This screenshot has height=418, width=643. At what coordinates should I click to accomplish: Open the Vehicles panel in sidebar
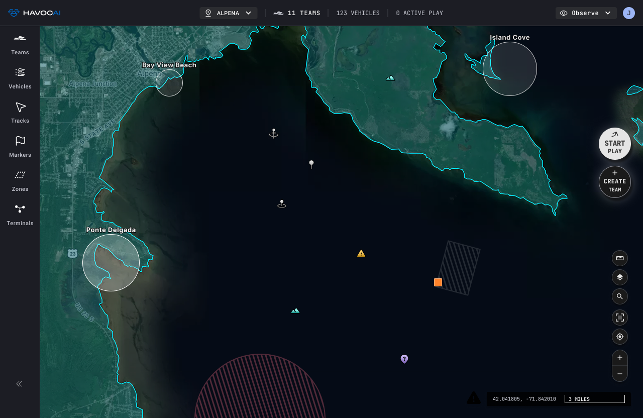point(20,78)
